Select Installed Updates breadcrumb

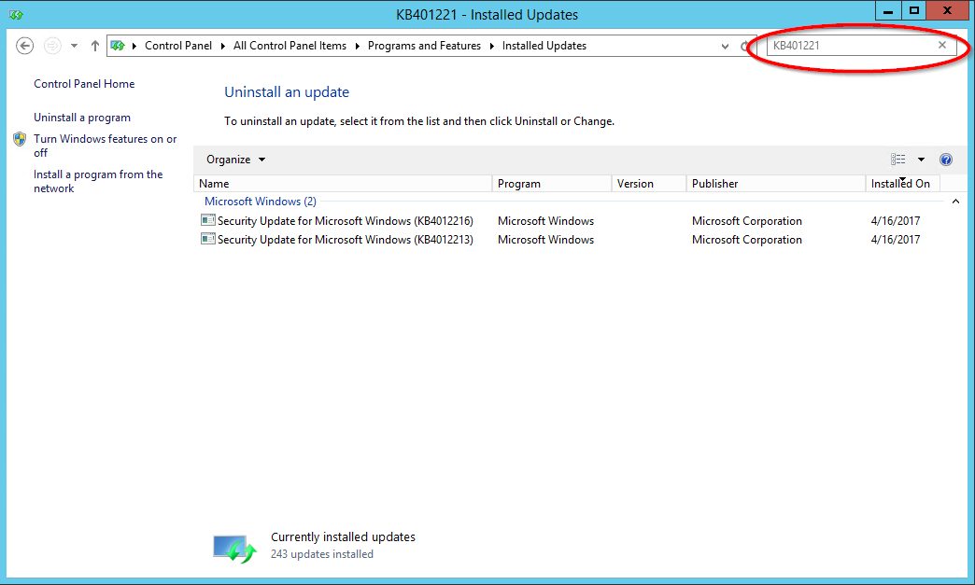[544, 46]
